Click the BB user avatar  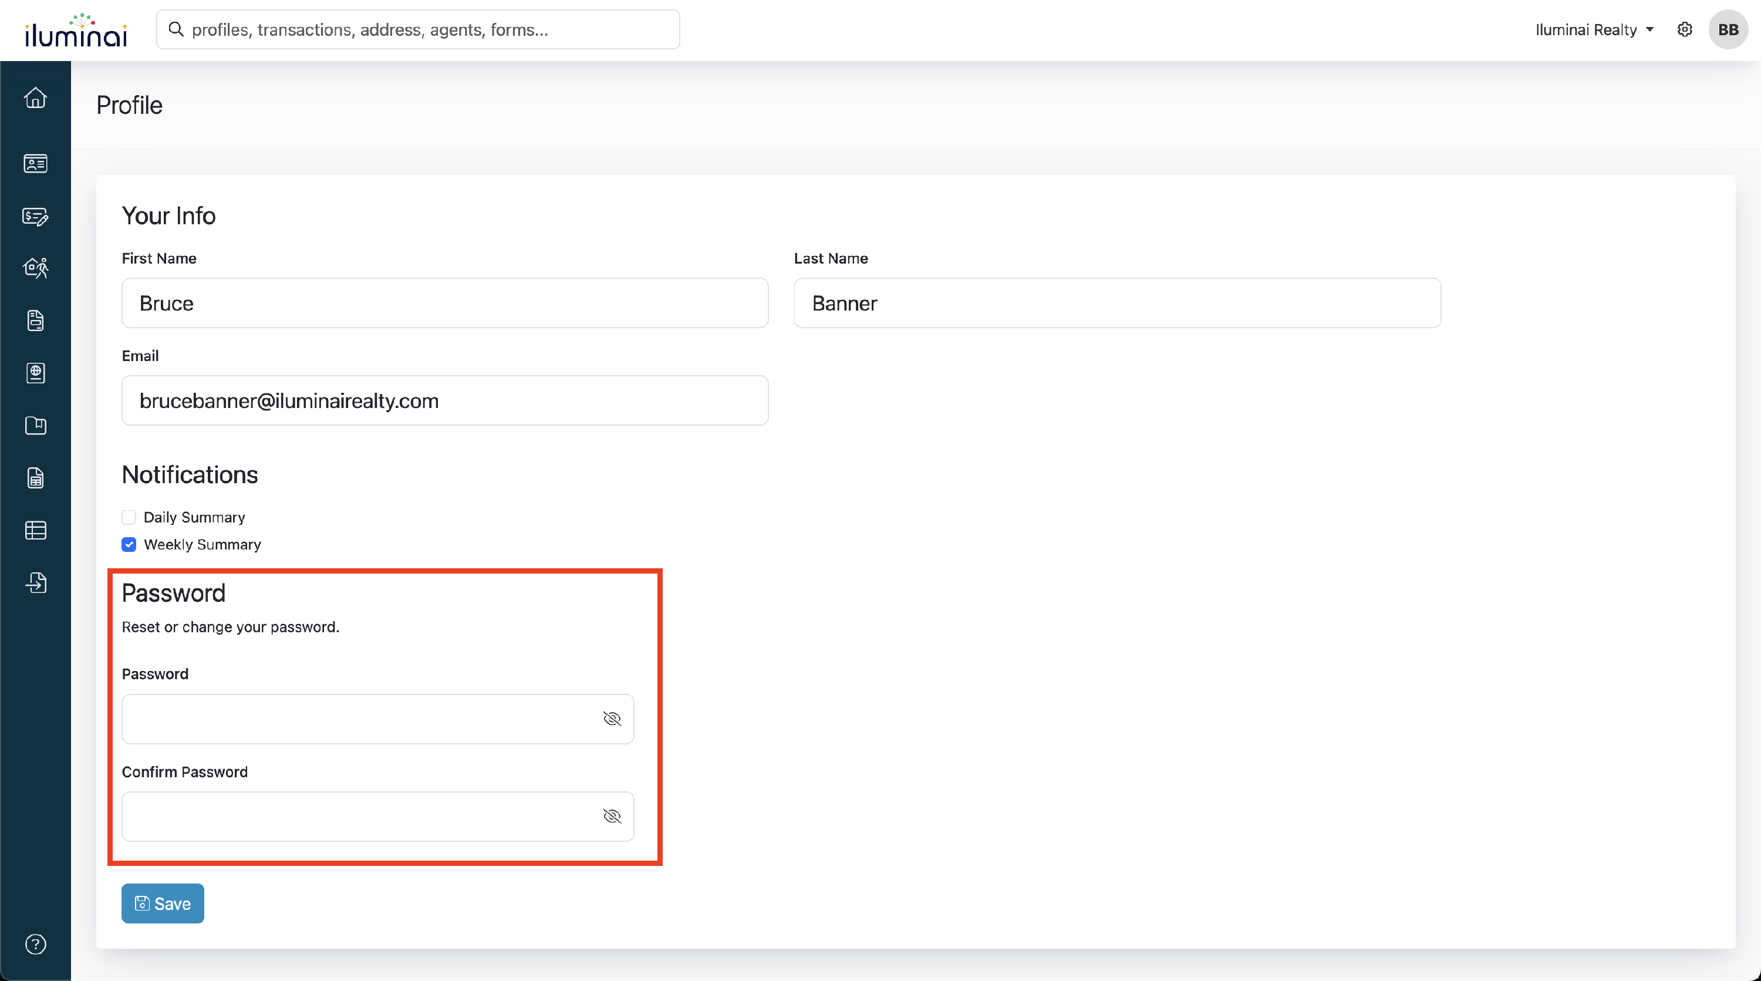click(1728, 29)
